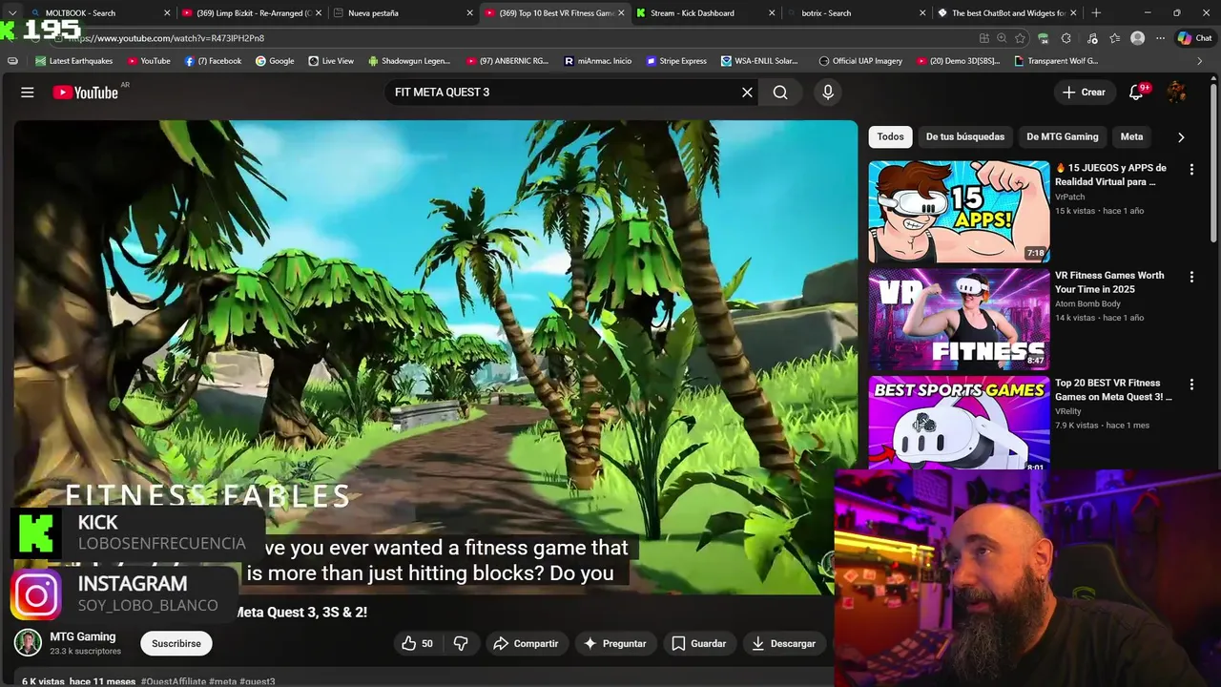The height and width of the screenshot is (687, 1221).
Task: Select the Meta filter chip
Action: (x=1131, y=136)
